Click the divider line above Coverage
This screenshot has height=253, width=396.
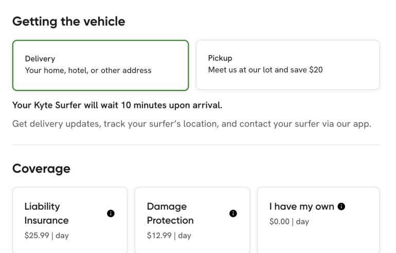tap(196, 145)
